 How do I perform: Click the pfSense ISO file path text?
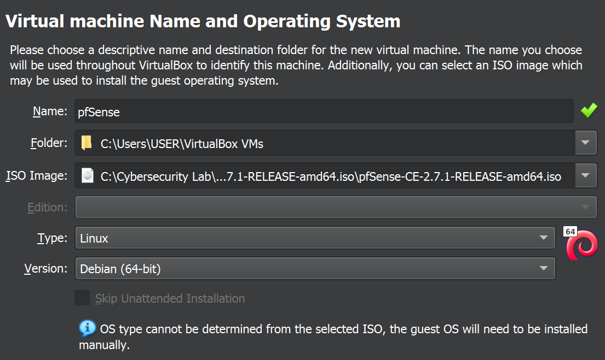331,176
